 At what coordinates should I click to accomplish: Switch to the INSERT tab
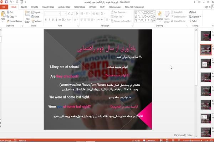point(24,7)
